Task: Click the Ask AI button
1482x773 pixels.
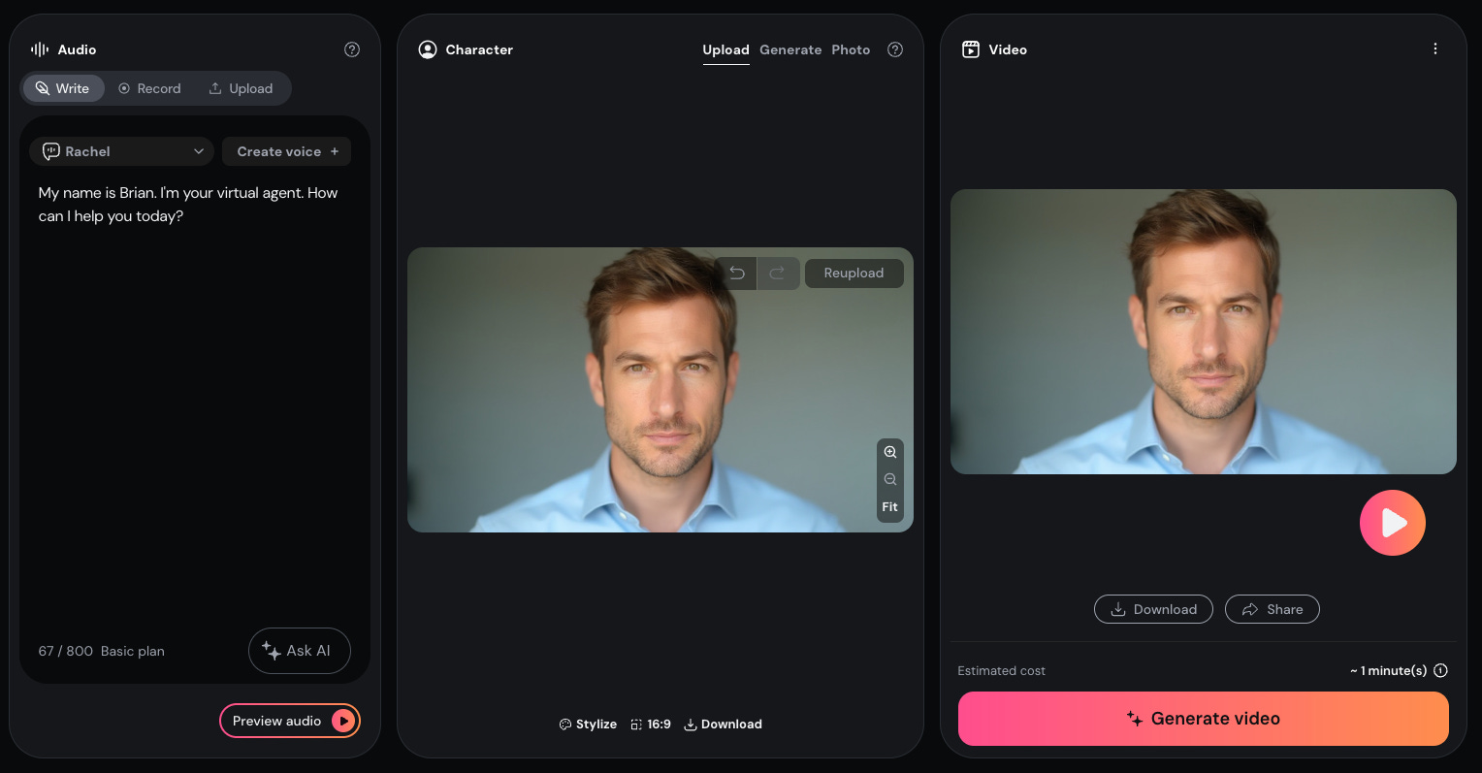Action: coord(300,651)
